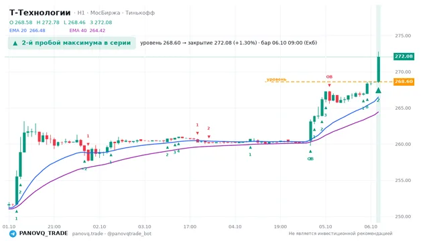Click the orange 'уровень' level line label
This screenshot has width=429, height=241.
(276, 79)
